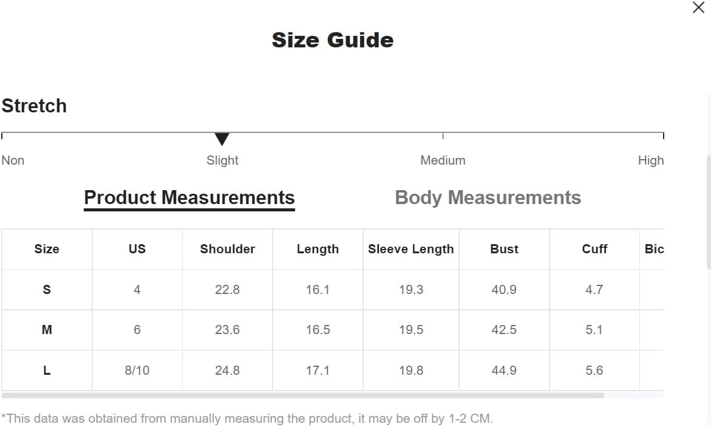Close the Size Guide dialog

pos(698,7)
